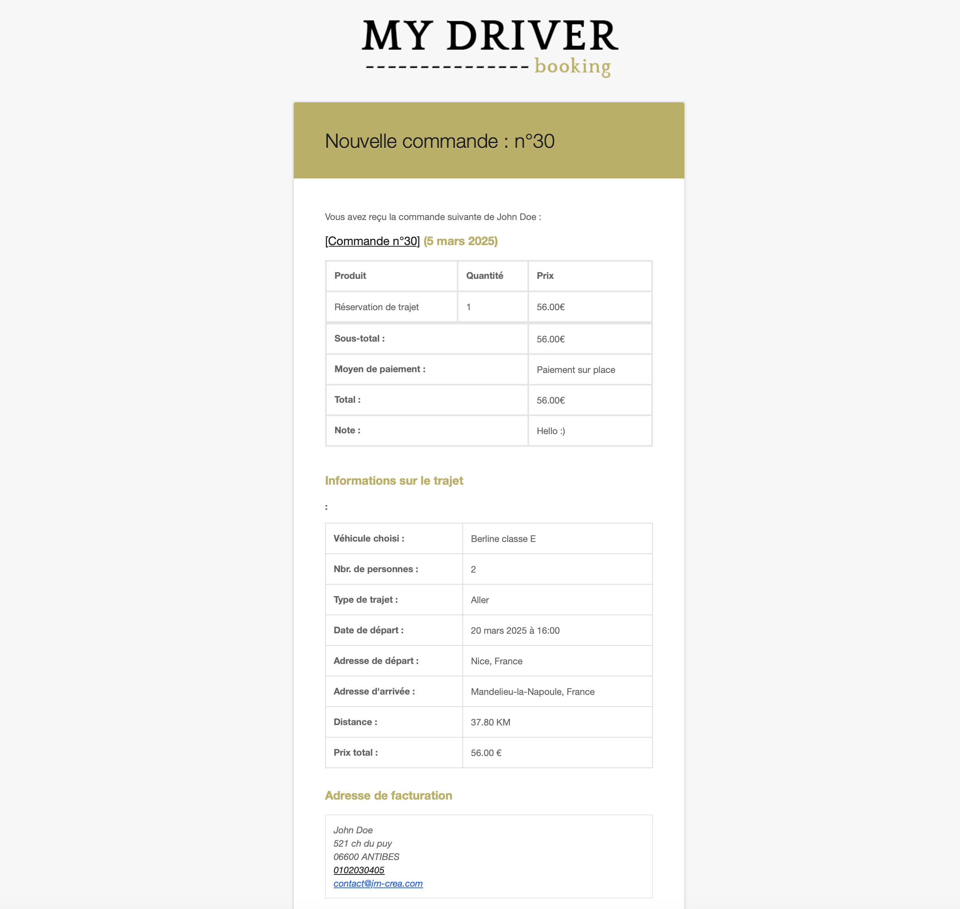
Task: Click the '(5 mars 2025)' order date
Action: click(460, 241)
